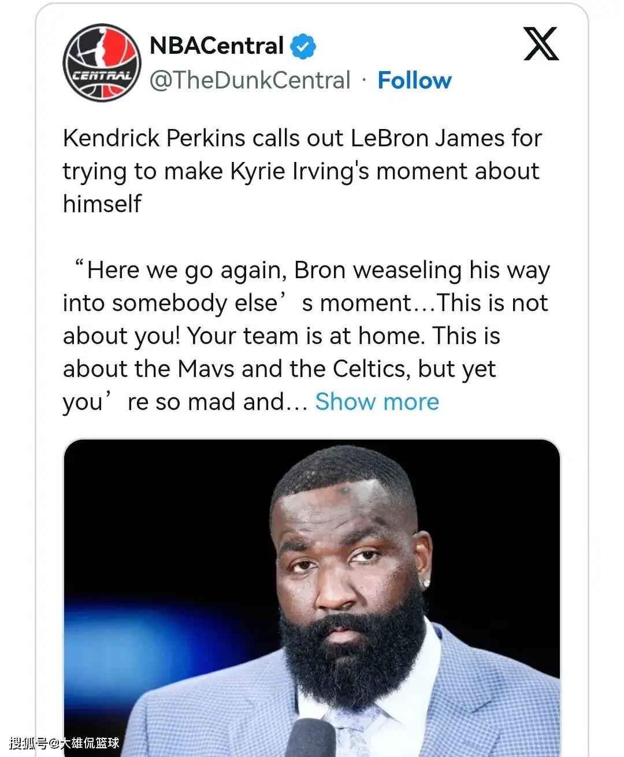Click the X logo in the tweet corner
Screen dimensions: 624x757
click(541, 44)
